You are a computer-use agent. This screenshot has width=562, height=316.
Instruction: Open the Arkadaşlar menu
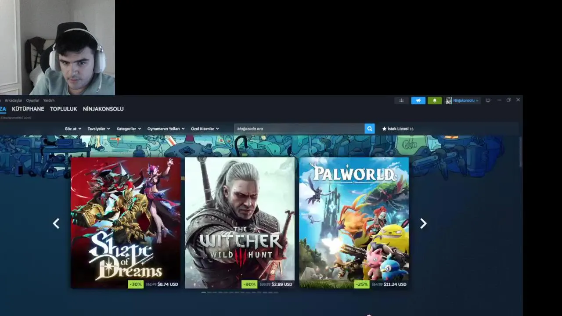pos(13,101)
